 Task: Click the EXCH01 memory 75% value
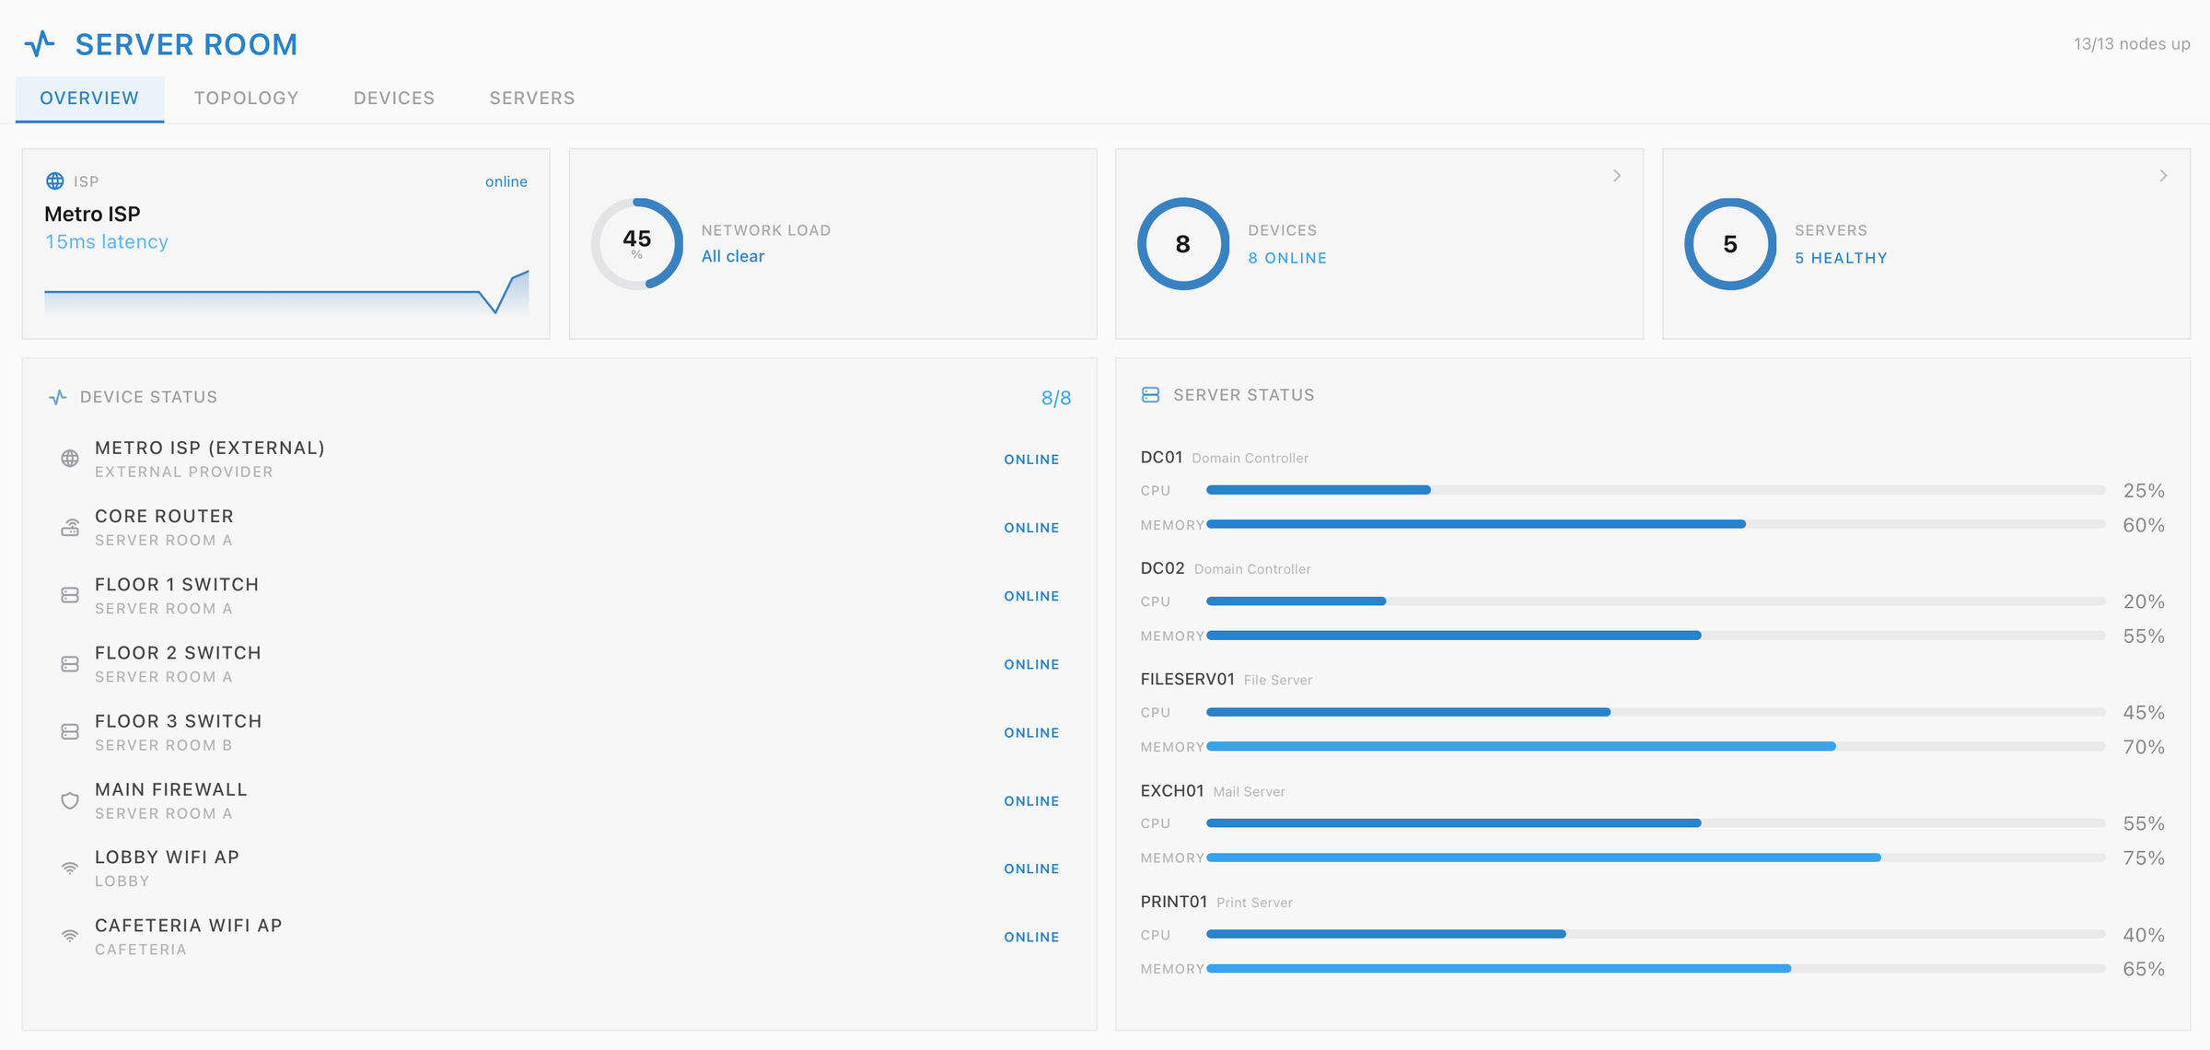click(x=2144, y=857)
